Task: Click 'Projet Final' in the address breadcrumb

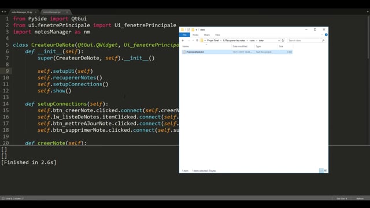Action: (213, 40)
